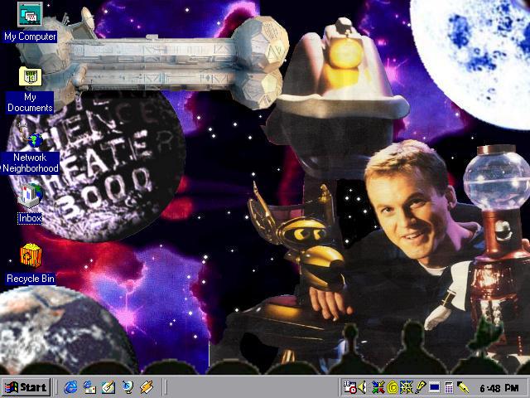Launch Outlook Express from Quick Launch

click(89, 387)
